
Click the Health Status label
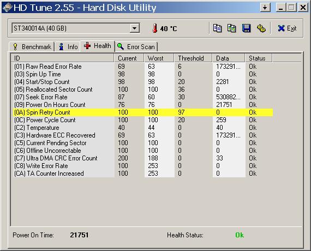185,235
